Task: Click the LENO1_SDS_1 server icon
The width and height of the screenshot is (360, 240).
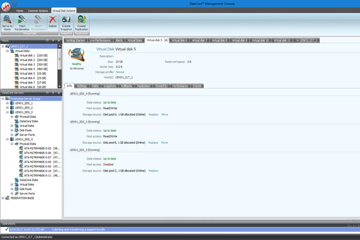Action: [12, 103]
